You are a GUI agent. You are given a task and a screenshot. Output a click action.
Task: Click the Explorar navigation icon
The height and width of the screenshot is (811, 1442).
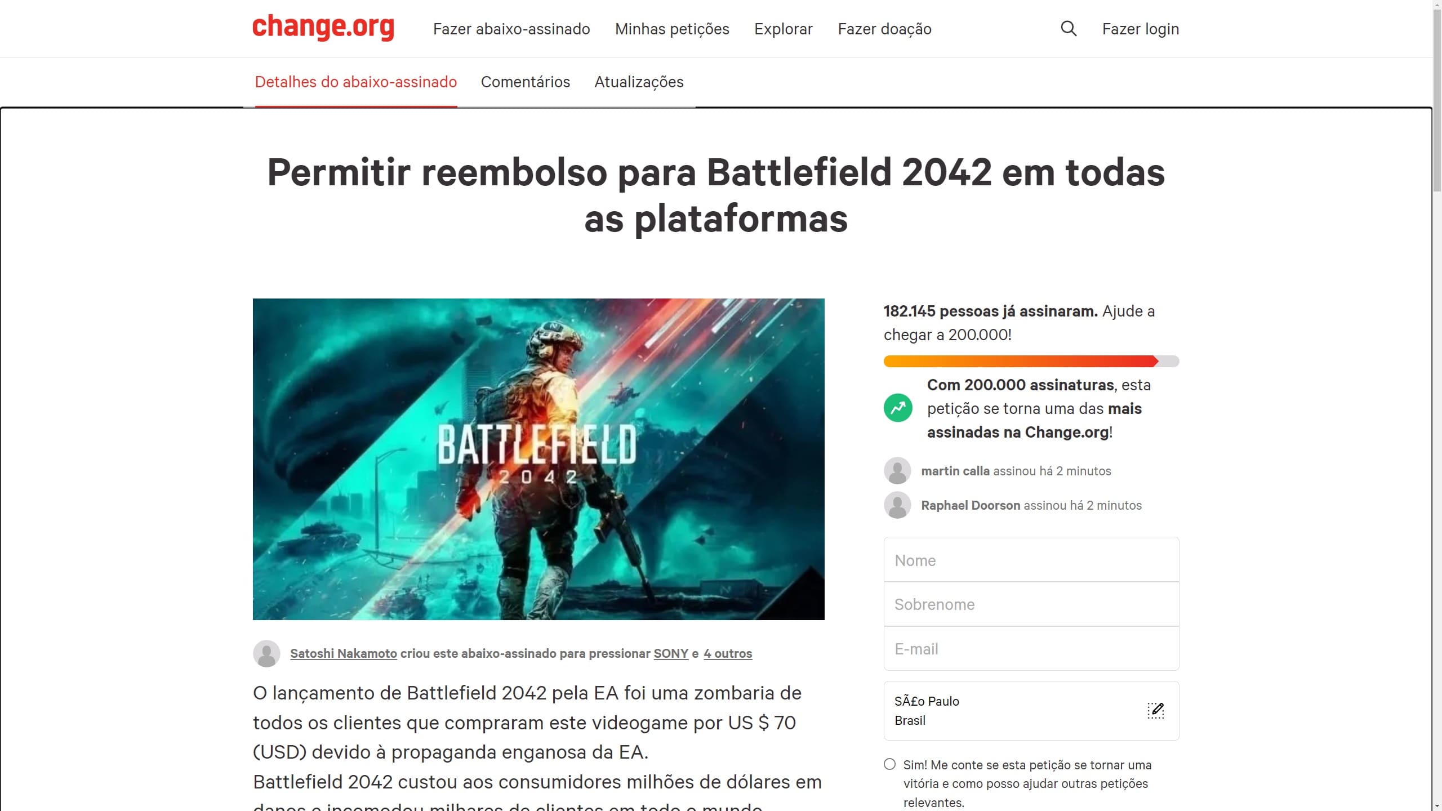[784, 28]
